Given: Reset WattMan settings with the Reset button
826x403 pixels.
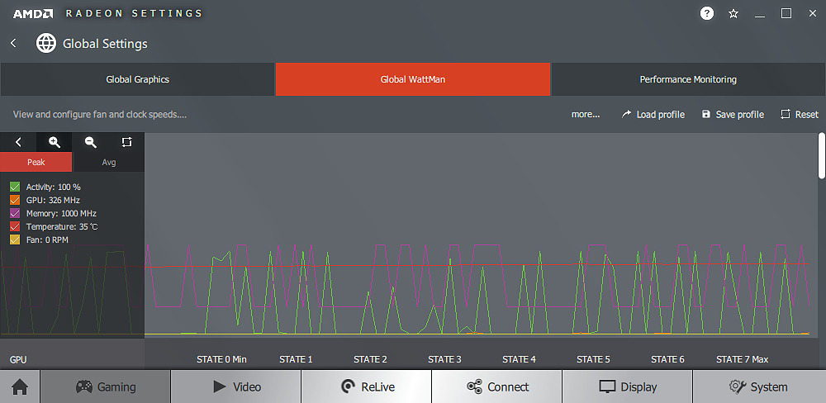Looking at the screenshot, I should click(x=800, y=114).
